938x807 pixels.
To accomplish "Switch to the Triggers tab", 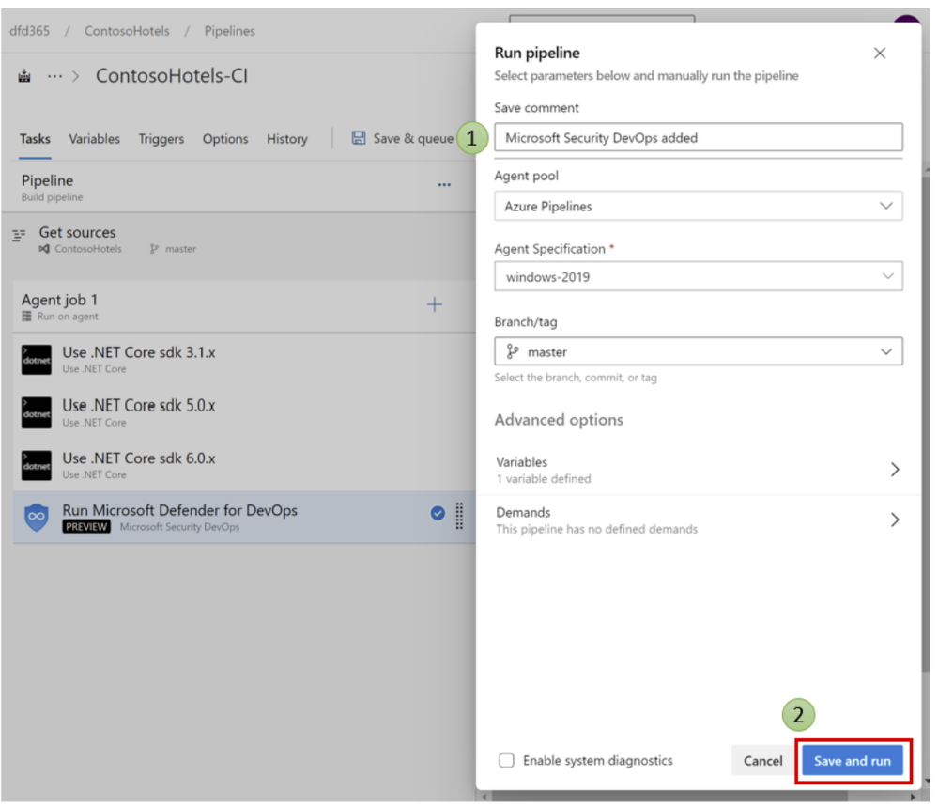I will [x=161, y=139].
